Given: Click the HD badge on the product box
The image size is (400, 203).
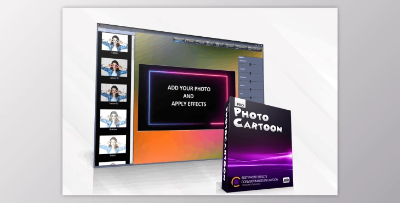Looking at the screenshot, I should click(x=286, y=180).
